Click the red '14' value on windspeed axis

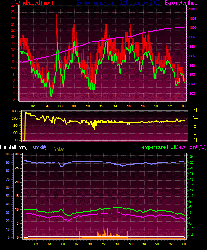(13, 56)
